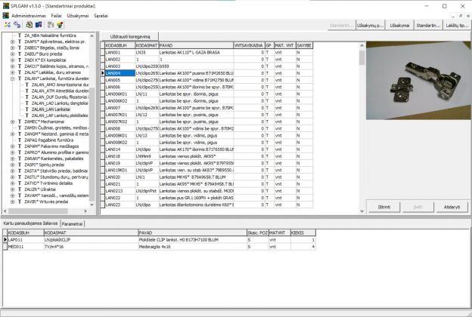Viewport: 472px width, 317px height.
Task: Switch to the Parametrai tab
Action: pos(73,224)
